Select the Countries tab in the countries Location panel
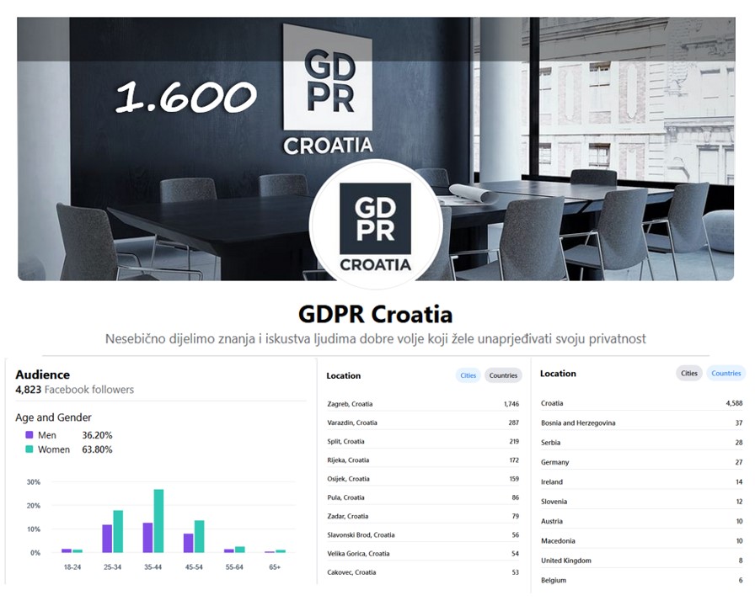755x606 pixels. point(726,373)
